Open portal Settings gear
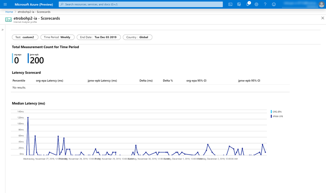Viewport: 326px width, 193px height. point(257,4)
